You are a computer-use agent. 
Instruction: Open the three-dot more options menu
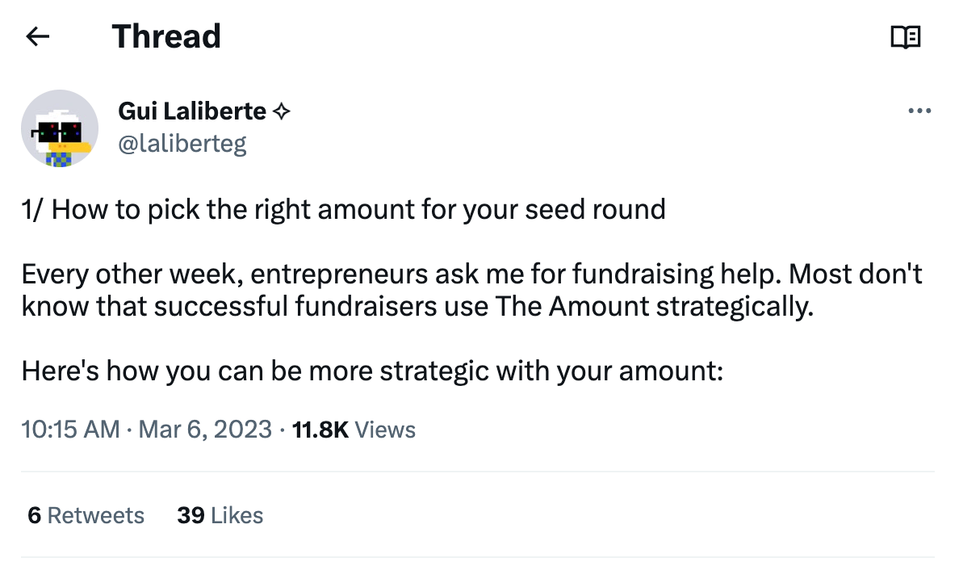point(919,111)
